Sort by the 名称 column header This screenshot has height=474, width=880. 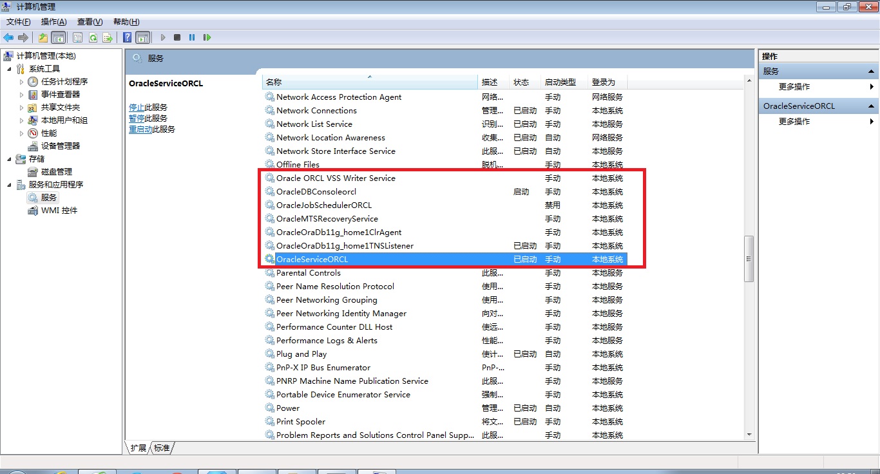click(x=370, y=82)
